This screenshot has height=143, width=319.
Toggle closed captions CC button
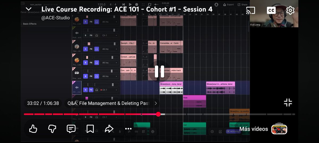click(x=271, y=10)
